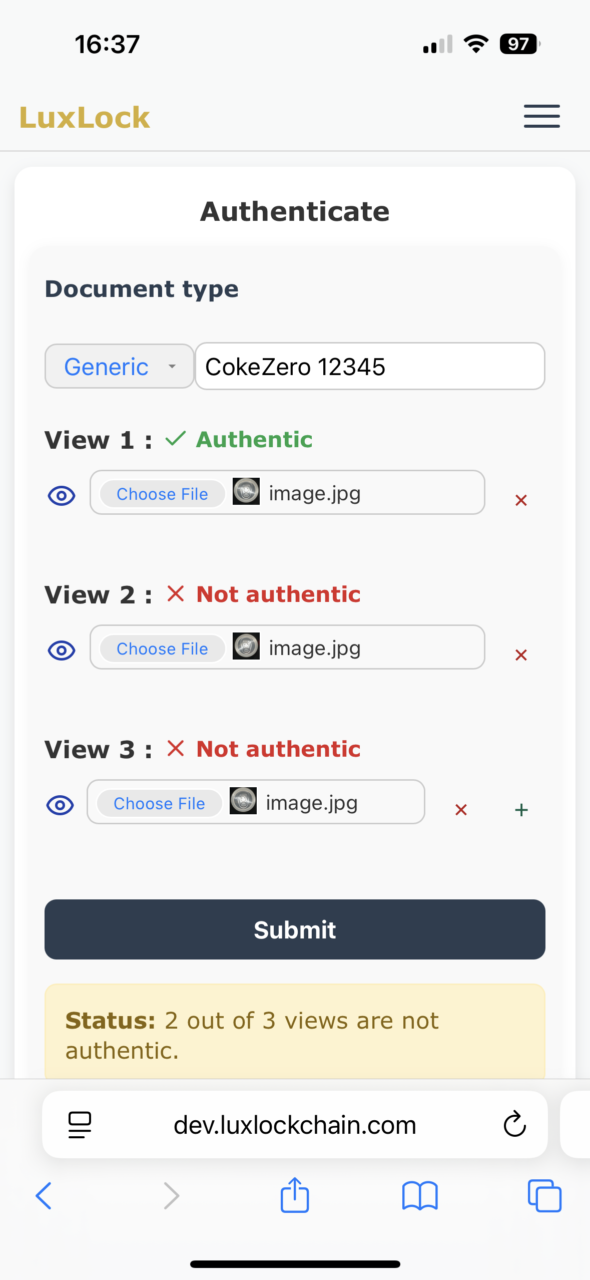Open Safari bookmarks book icon

420,1196
